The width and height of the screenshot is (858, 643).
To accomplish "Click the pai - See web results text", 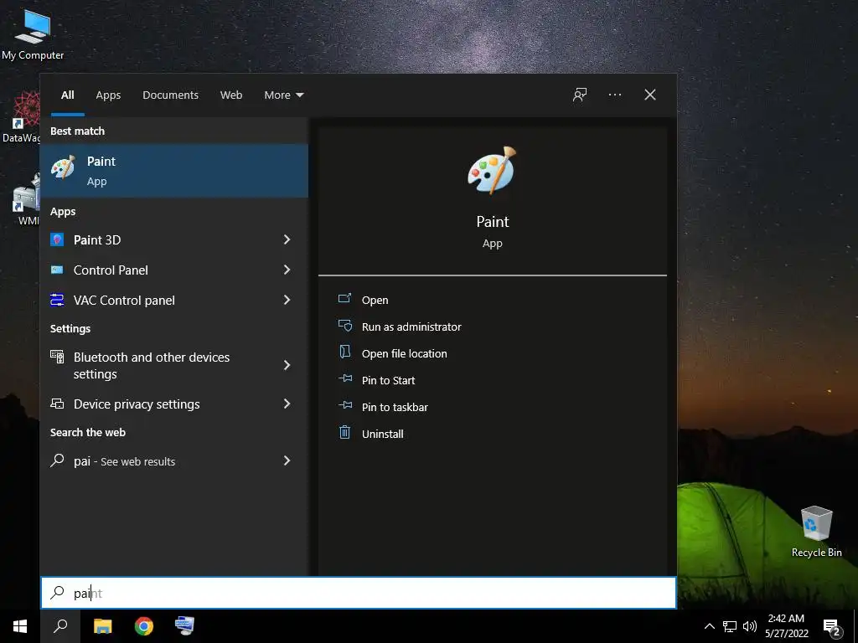I will 124,461.
